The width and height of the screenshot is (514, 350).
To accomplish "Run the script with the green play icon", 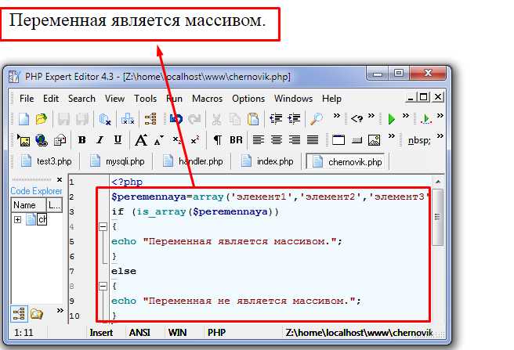I will (x=392, y=119).
